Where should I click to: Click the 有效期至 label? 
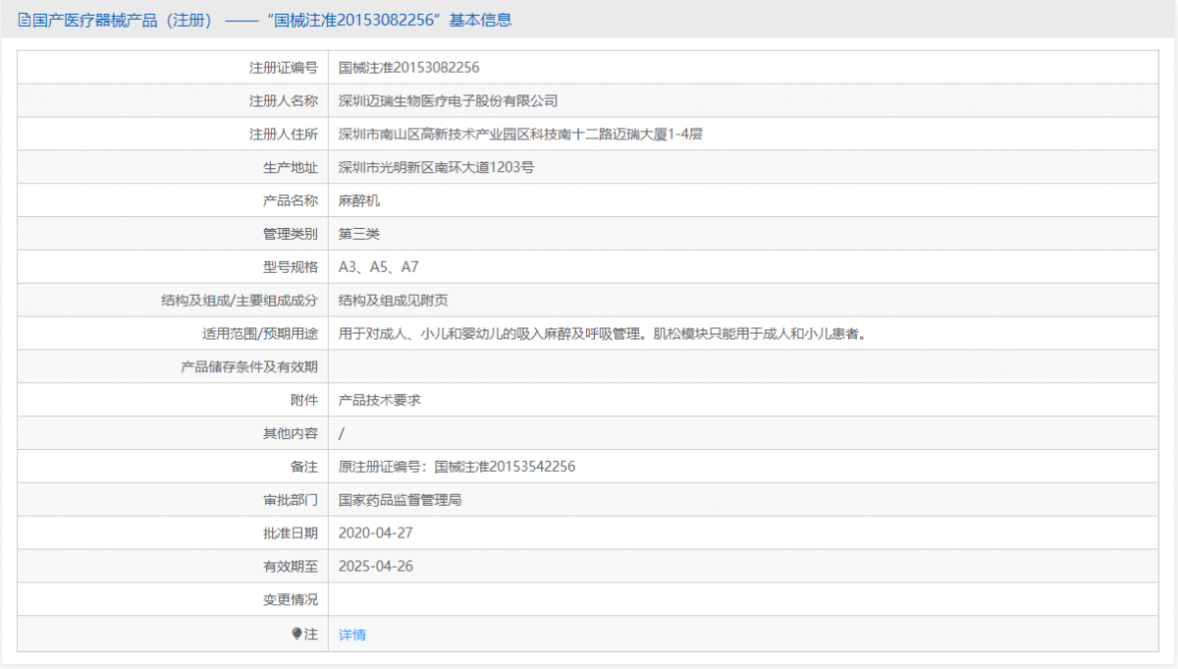click(x=291, y=567)
